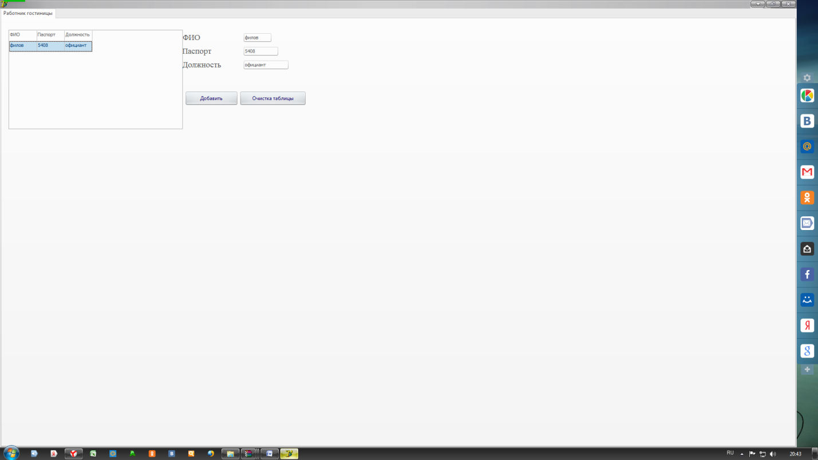Switch to Word document on taskbar
This screenshot has height=460, width=818.
click(270, 454)
